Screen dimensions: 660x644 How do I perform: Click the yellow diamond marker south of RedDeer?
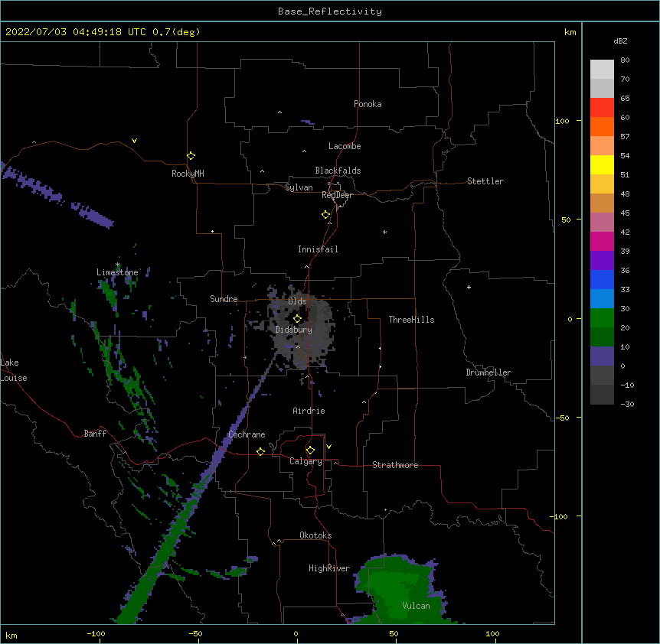326,215
